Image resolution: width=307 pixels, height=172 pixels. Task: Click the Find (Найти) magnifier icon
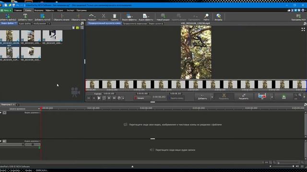coord(206,16)
